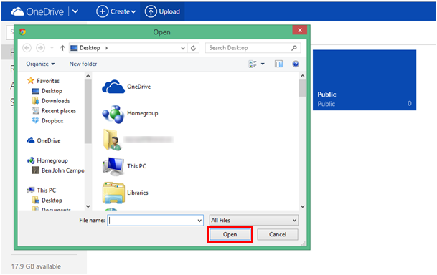This screenshot has width=437, height=275.
Task: Go up one folder level
Action: 62,48
